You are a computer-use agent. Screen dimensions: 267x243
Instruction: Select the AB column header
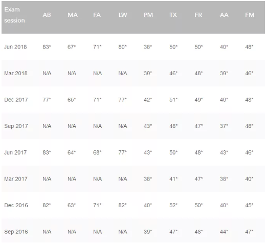click(47, 15)
